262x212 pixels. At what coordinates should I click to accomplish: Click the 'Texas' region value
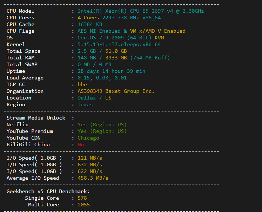point(85,105)
